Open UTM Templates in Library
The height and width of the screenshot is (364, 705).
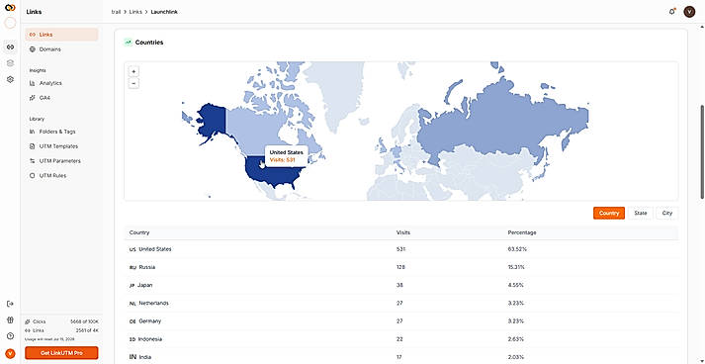point(61,146)
